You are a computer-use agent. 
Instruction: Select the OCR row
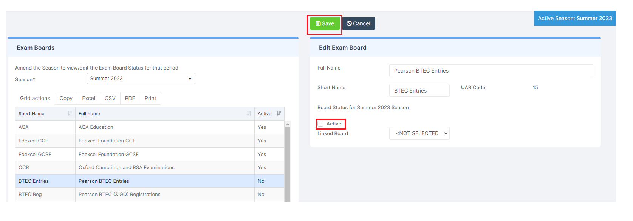150,168
